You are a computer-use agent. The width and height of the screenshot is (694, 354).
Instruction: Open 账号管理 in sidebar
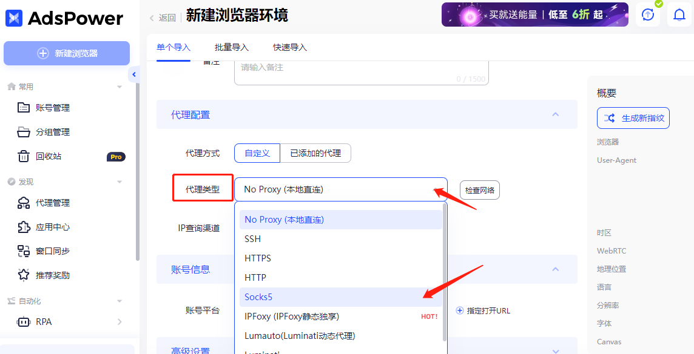53,108
